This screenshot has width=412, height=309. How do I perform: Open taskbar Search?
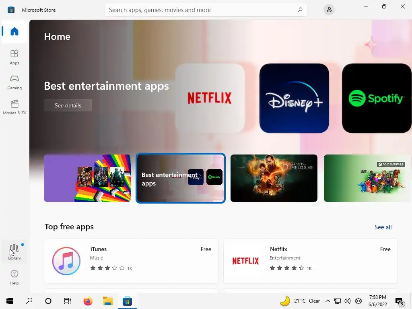[x=29, y=301]
